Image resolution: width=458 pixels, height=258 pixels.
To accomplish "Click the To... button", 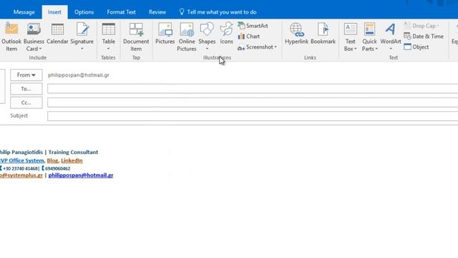I will [x=26, y=89].
